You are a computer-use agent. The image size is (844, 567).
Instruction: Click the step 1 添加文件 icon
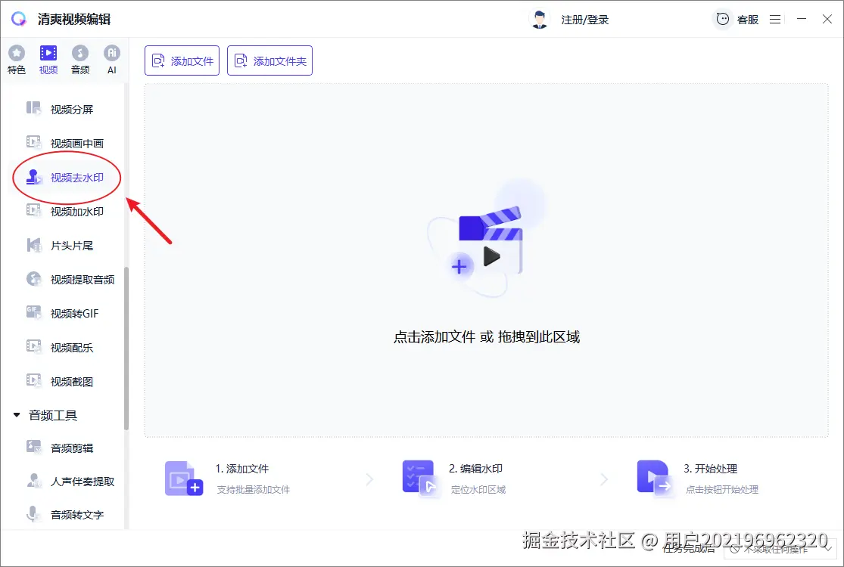pos(183,479)
